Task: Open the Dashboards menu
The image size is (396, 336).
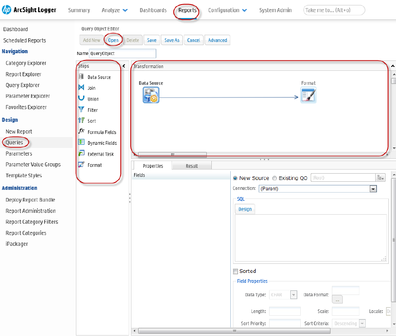Action: [153, 10]
